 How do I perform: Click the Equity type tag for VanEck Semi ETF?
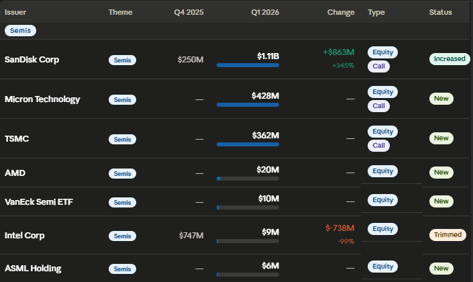[x=382, y=200]
